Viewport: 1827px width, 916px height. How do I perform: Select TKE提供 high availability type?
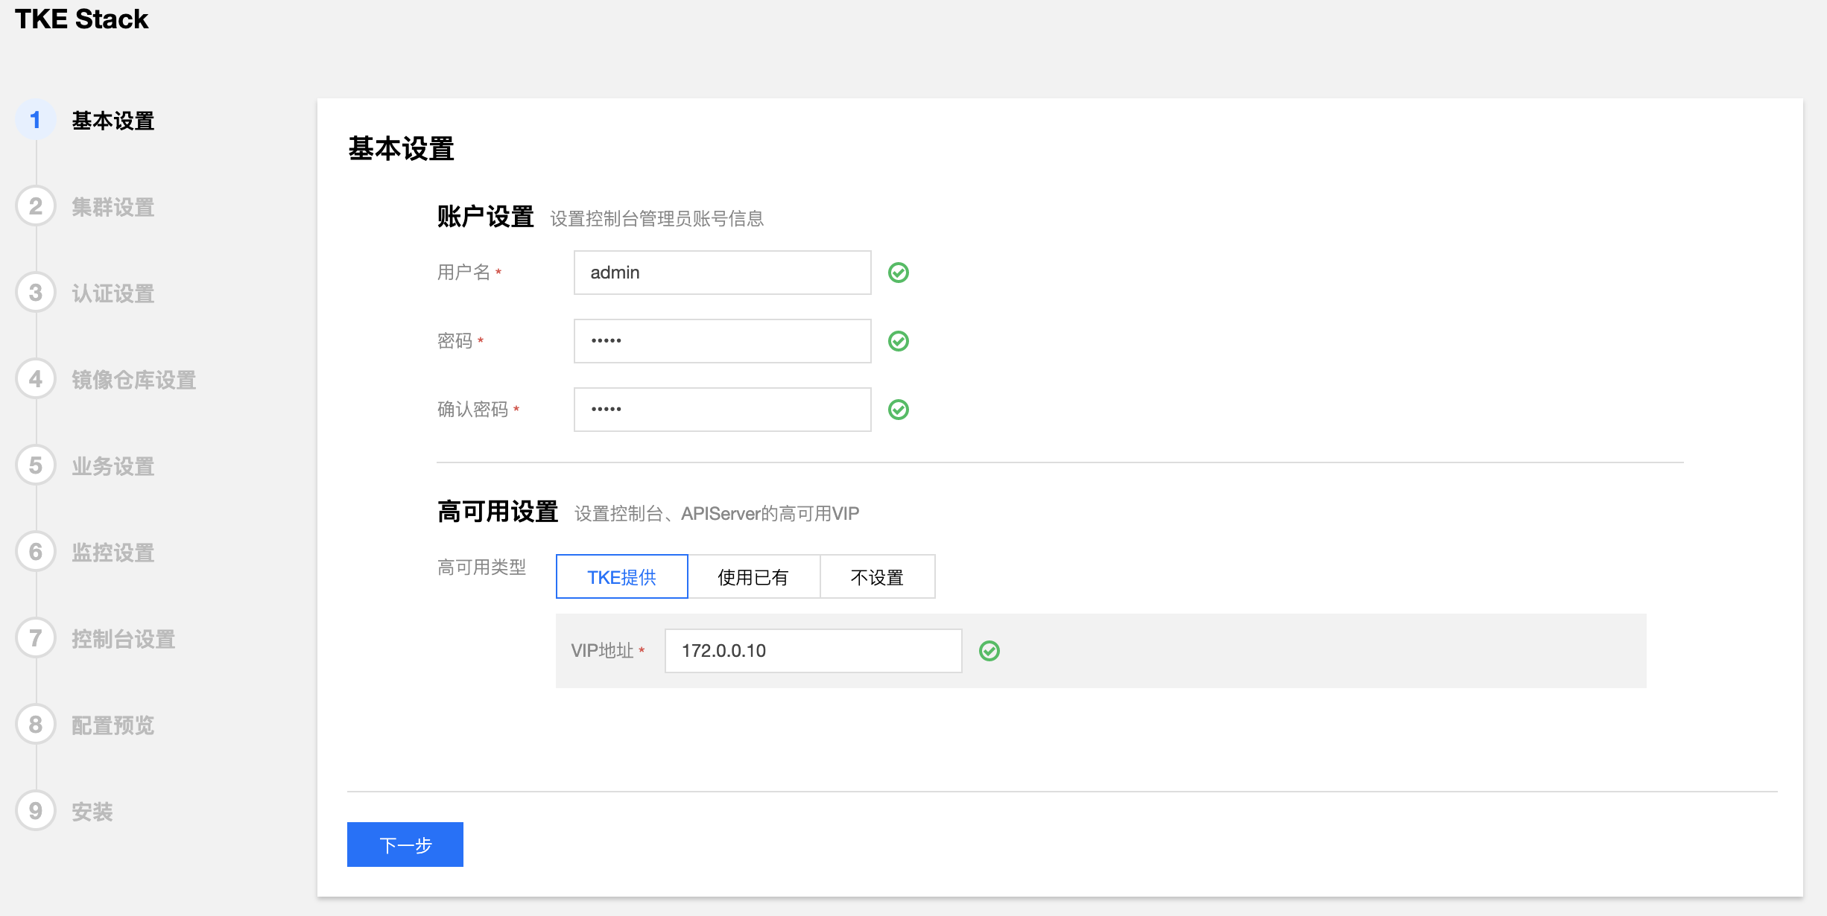click(x=621, y=577)
